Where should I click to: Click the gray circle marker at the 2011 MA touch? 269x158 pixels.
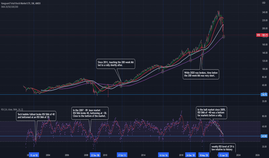(121, 86)
